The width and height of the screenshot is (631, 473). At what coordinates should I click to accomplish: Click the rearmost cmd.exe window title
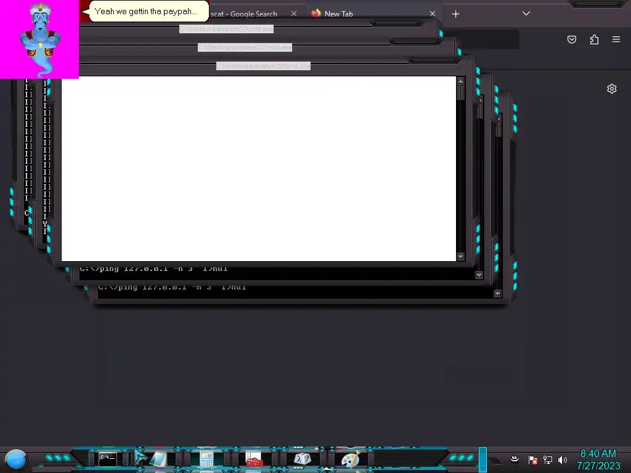coord(226,29)
